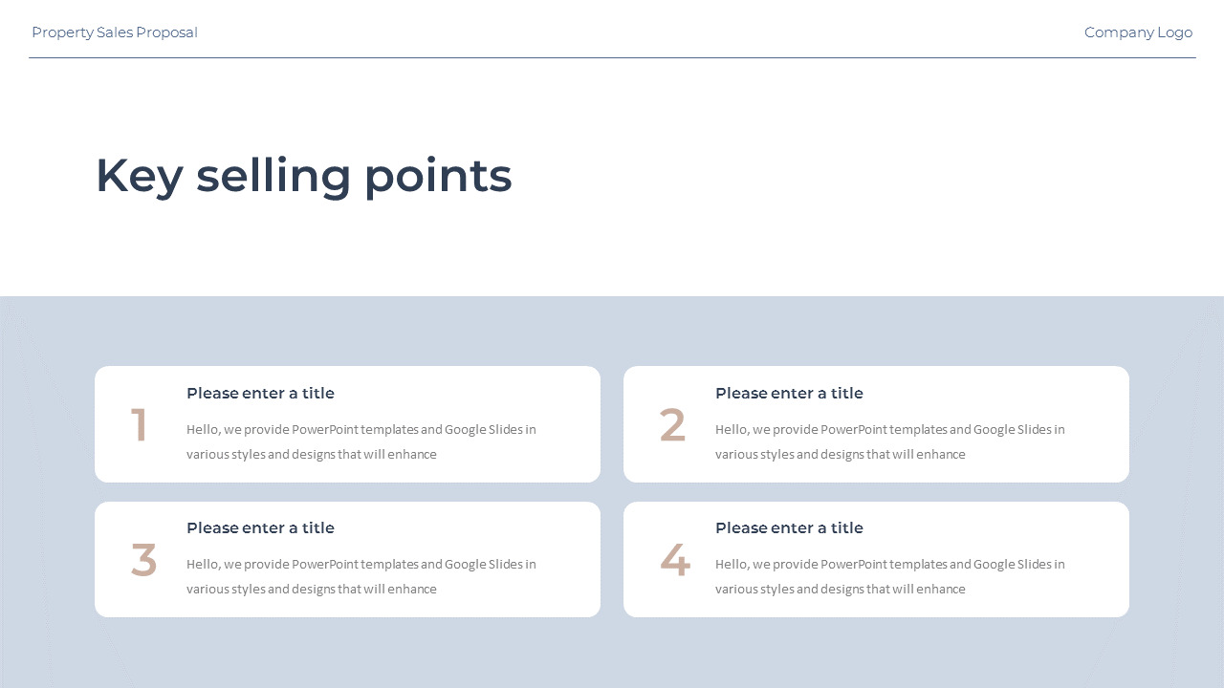The width and height of the screenshot is (1224, 688).
Task: Select the description text in card 3
Action: 361,576
